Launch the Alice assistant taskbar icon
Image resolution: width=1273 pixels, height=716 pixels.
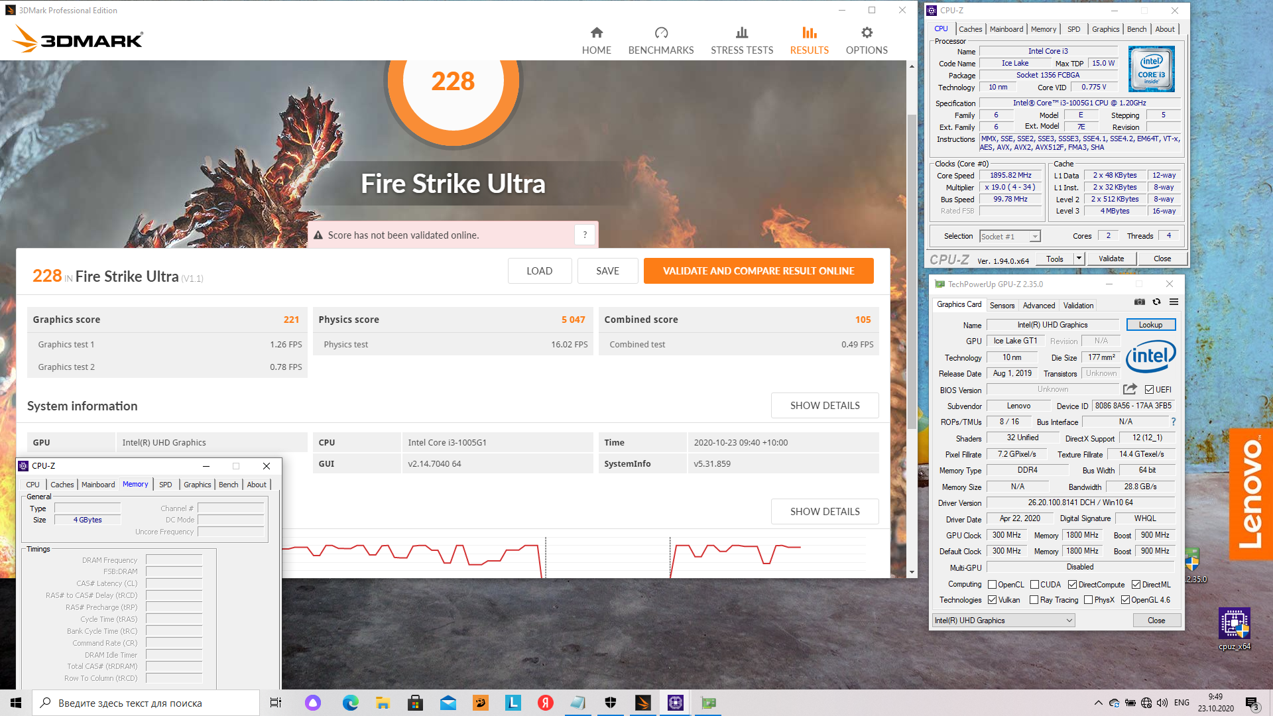[313, 703]
